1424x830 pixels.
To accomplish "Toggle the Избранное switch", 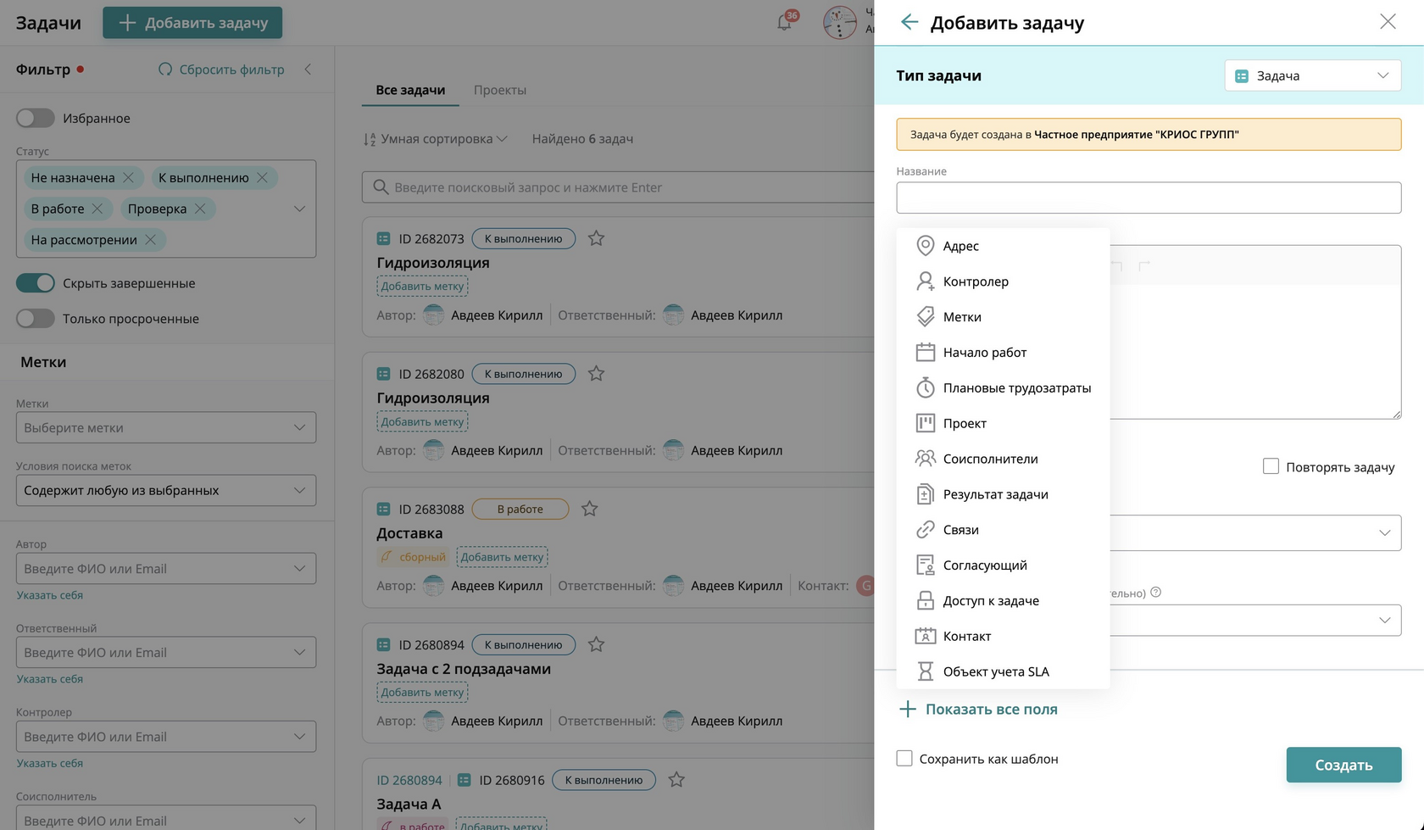I will click(36, 118).
